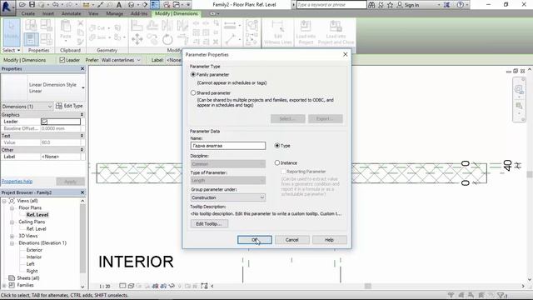Expand the 3D Views tree node
This screenshot has width=533, height=300.
[12, 236]
